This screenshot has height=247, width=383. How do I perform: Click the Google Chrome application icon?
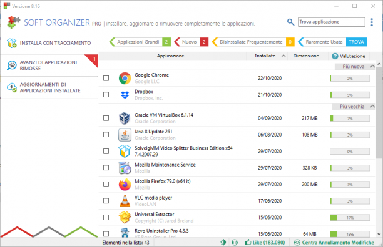pos(125,78)
